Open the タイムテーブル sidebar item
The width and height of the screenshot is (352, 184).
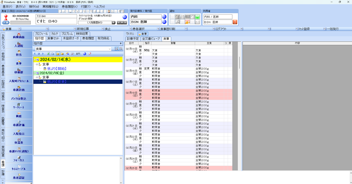(x=19, y=168)
